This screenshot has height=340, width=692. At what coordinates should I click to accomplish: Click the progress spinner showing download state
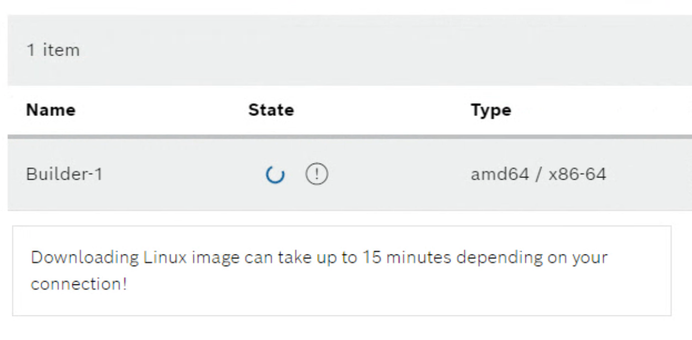click(275, 173)
